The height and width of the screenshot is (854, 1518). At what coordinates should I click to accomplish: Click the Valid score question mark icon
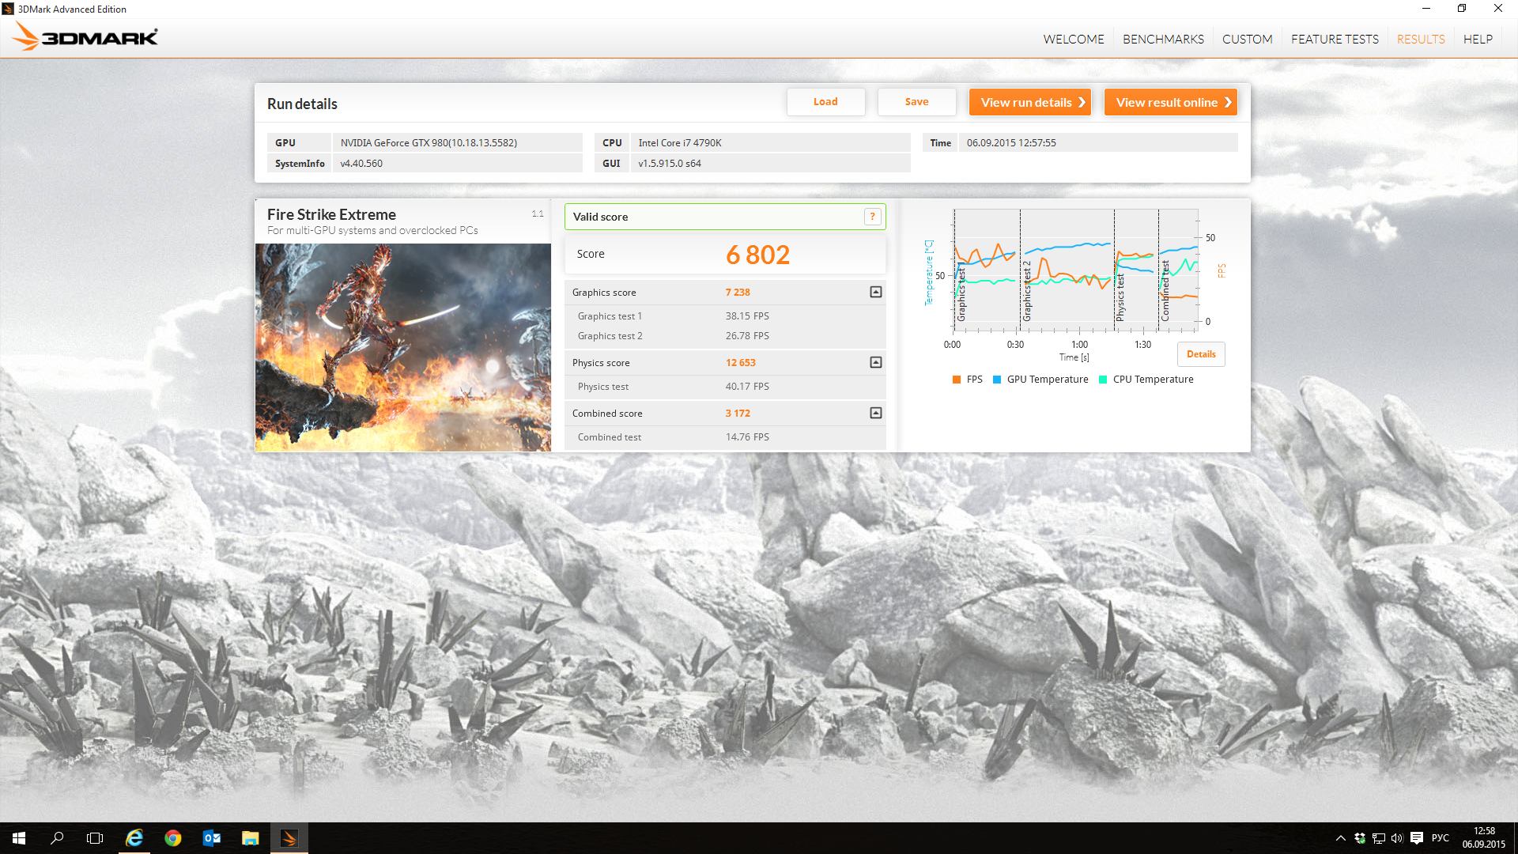click(872, 217)
